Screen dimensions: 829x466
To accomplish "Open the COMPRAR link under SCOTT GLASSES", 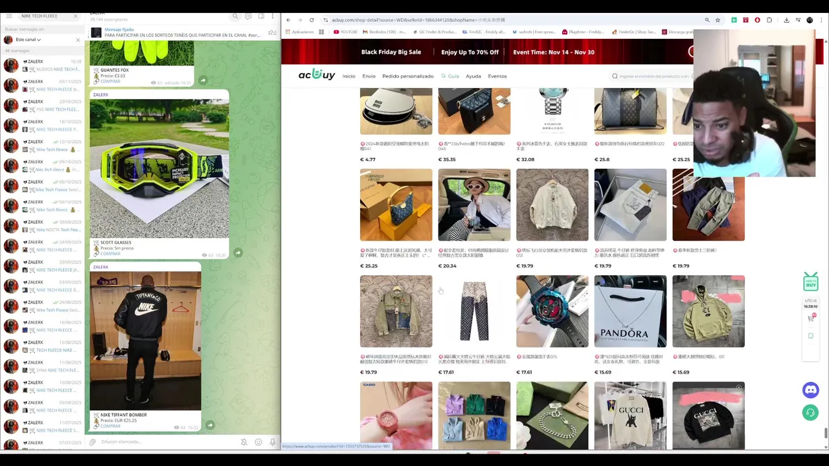I will 110,254.
